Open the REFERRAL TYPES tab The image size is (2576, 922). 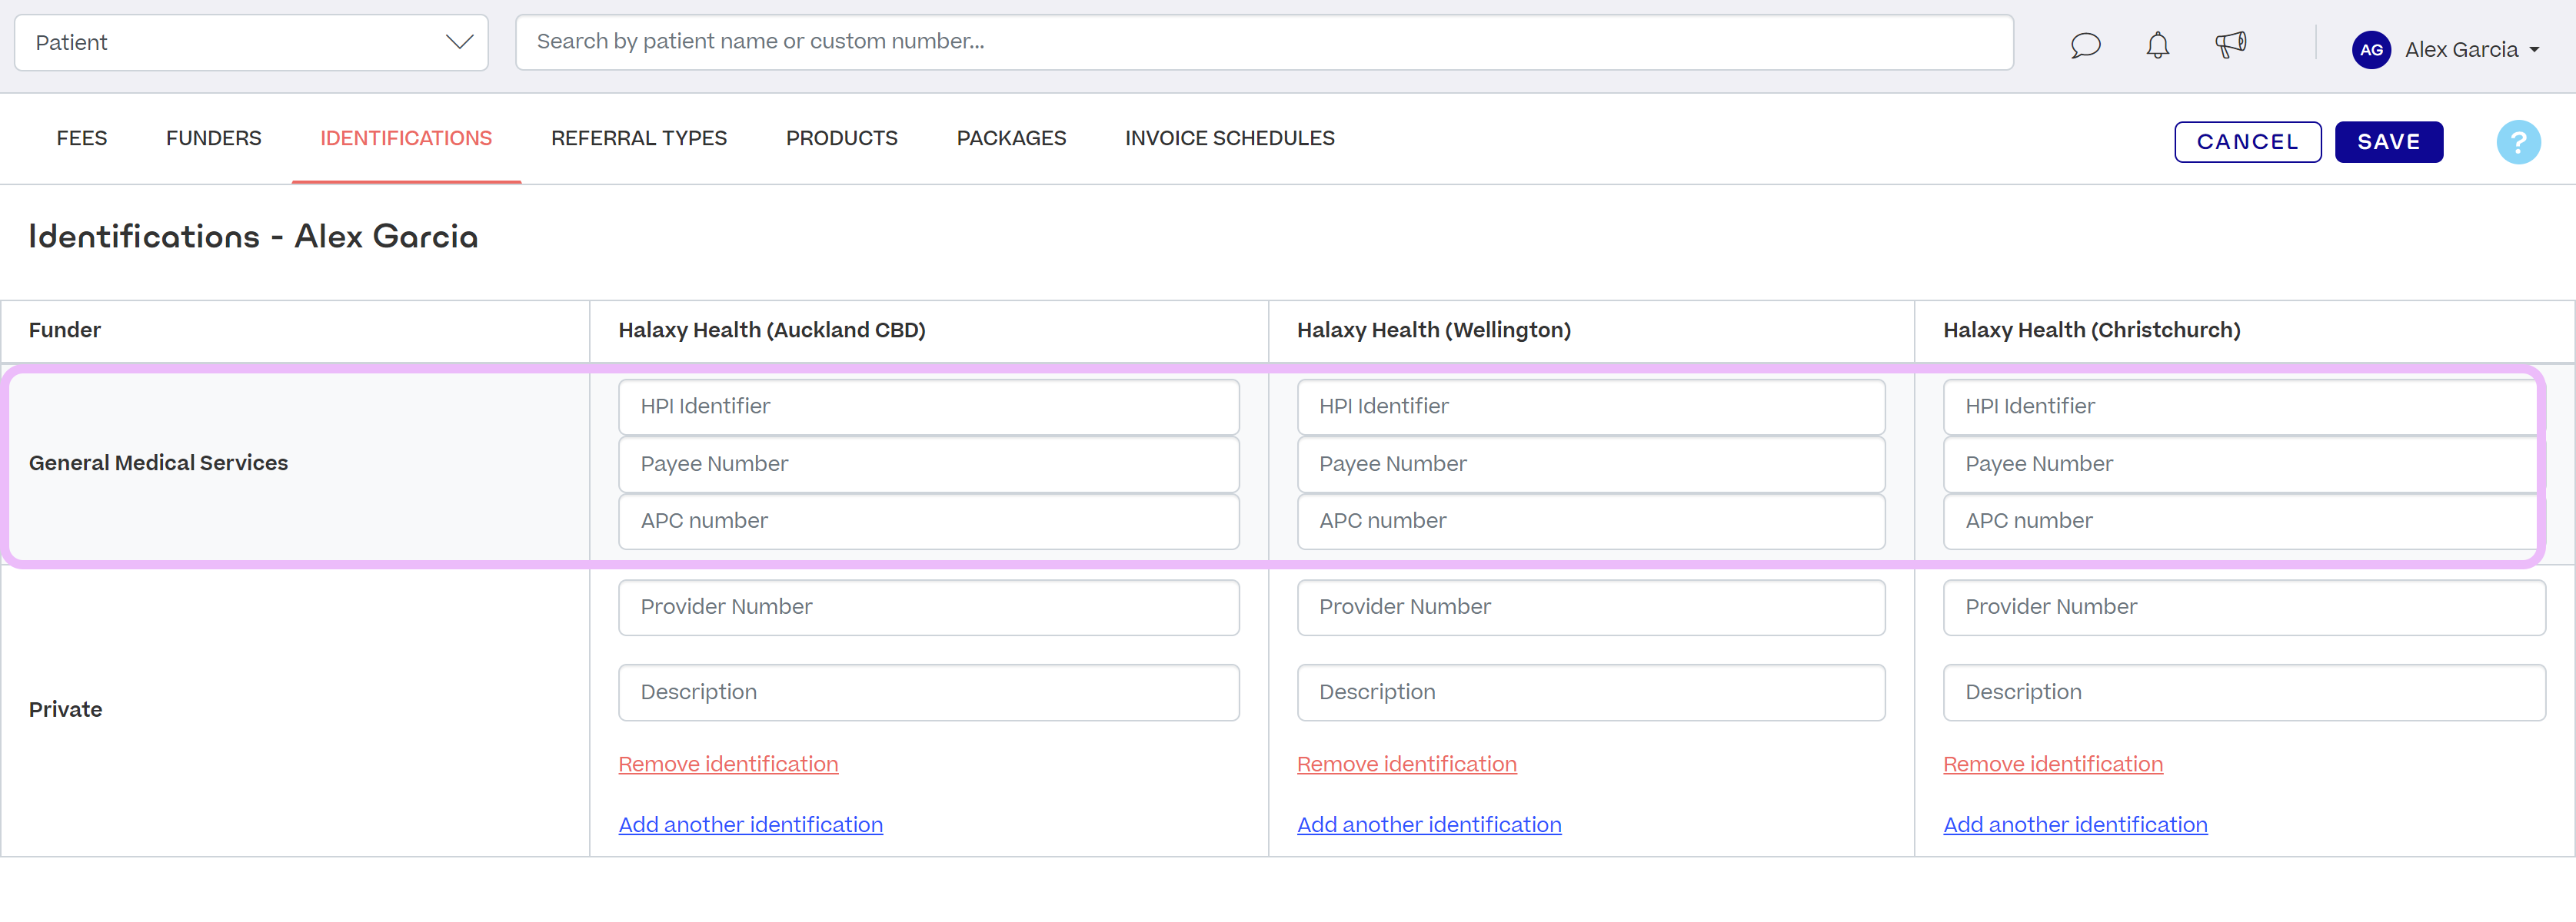[x=639, y=138]
